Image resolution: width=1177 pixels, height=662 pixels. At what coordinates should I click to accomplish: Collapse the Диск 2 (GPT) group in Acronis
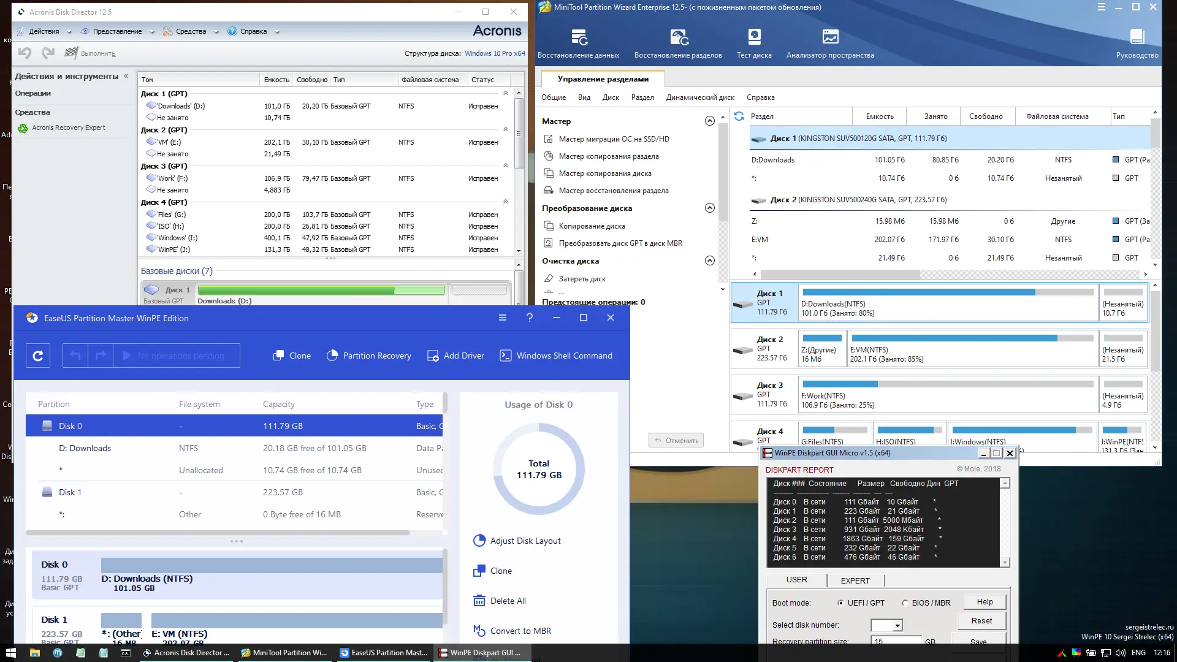(506, 130)
